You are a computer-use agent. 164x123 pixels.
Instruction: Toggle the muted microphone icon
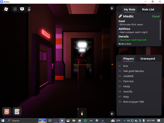tap(29, 9)
